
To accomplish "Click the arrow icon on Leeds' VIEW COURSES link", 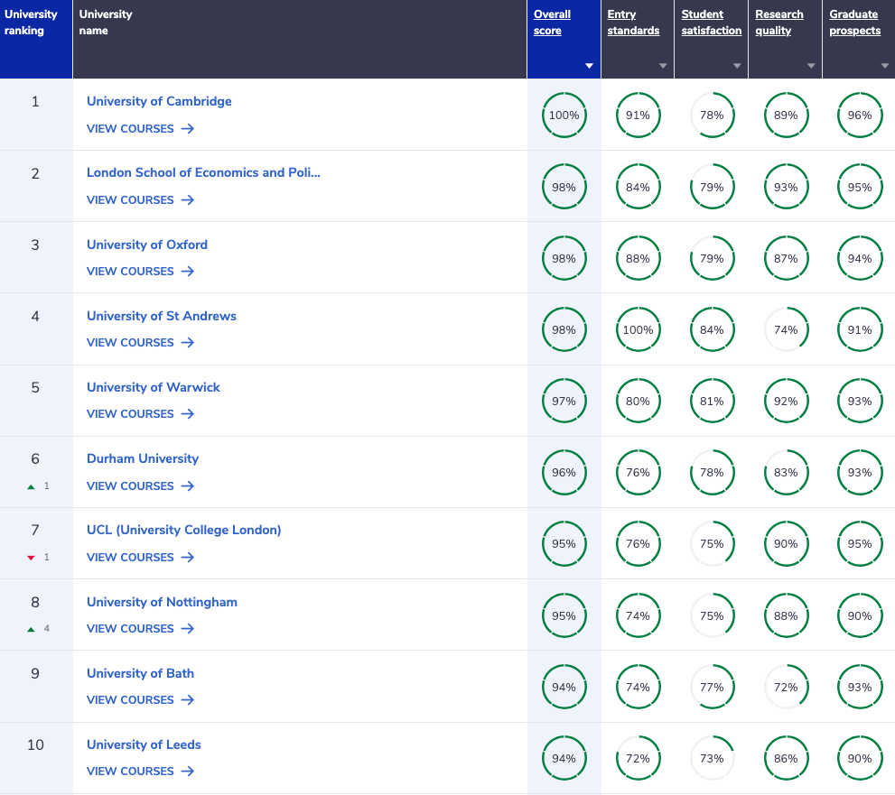I will coord(188,772).
